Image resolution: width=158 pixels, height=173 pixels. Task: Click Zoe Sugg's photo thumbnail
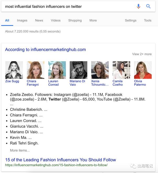[14, 70]
